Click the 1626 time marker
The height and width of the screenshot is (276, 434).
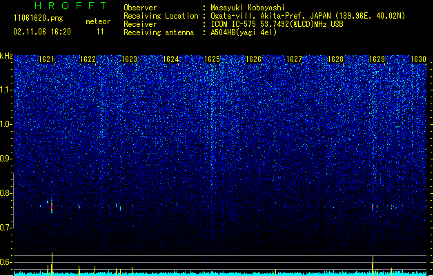coord(253,59)
